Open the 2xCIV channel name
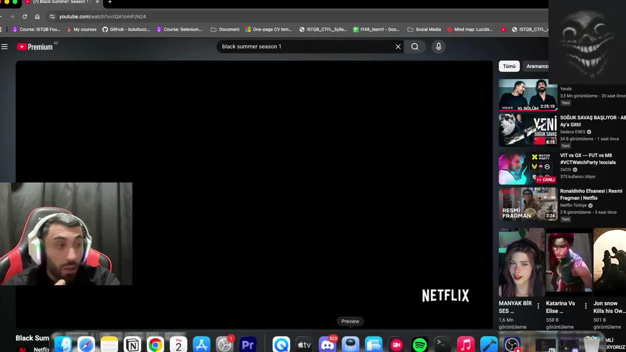The width and height of the screenshot is (626, 352). pyautogui.click(x=566, y=170)
